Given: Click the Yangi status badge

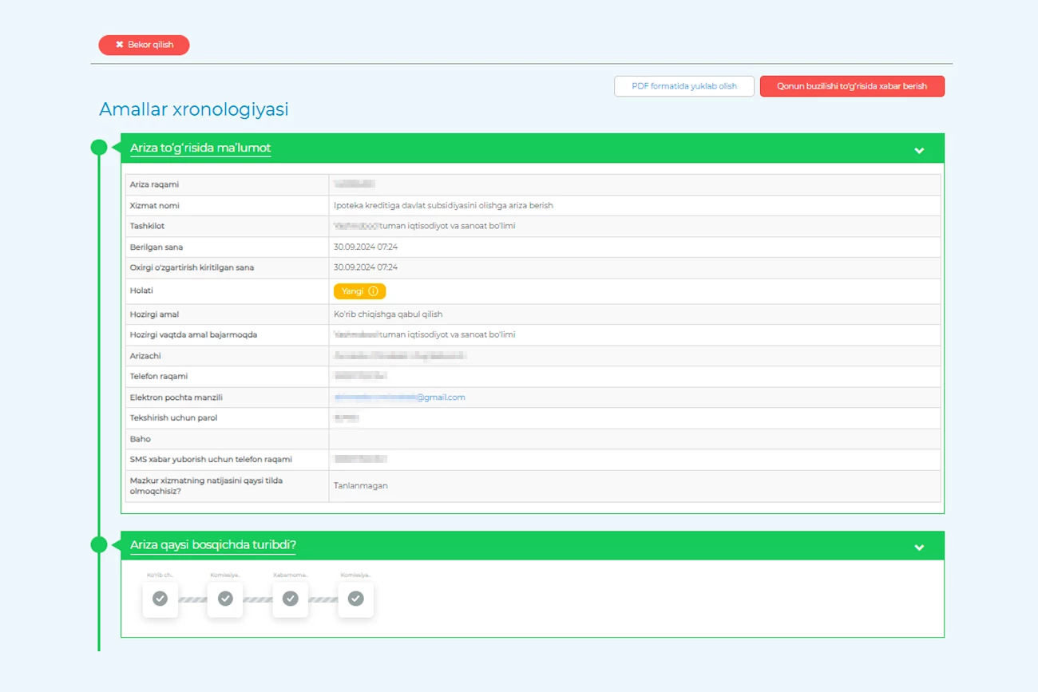Looking at the screenshot, I should (x=359, y=291).
